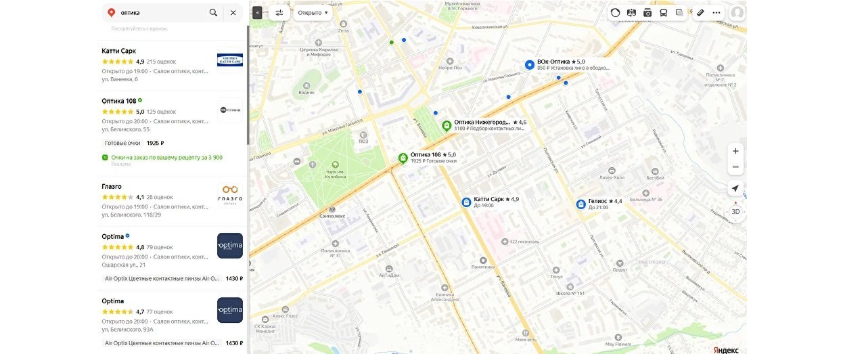
Task: Expand the Открыто filter dropdown
Action: 313,12
